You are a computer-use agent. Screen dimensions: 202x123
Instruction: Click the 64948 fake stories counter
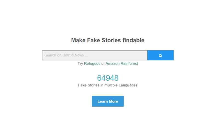point(108,78)
